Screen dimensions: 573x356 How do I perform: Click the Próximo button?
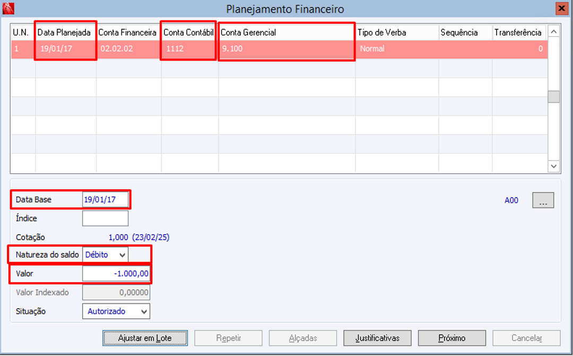click(452, 338)
